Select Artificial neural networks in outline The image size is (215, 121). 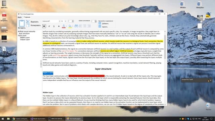tap(27, 31)
